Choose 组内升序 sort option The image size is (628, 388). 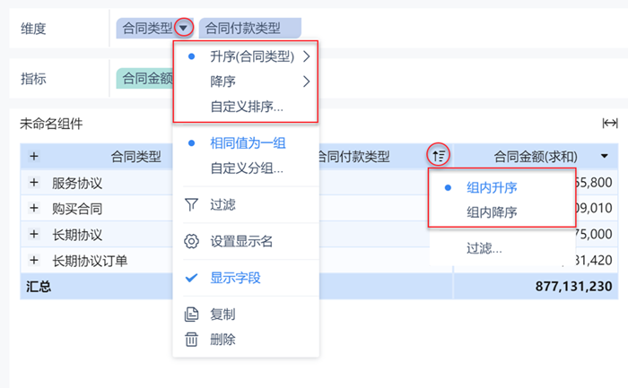pos(491,188)
